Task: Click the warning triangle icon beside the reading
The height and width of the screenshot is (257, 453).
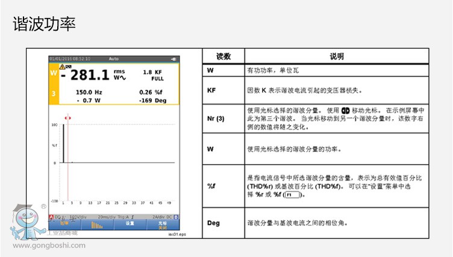Action: coord(61,66)
